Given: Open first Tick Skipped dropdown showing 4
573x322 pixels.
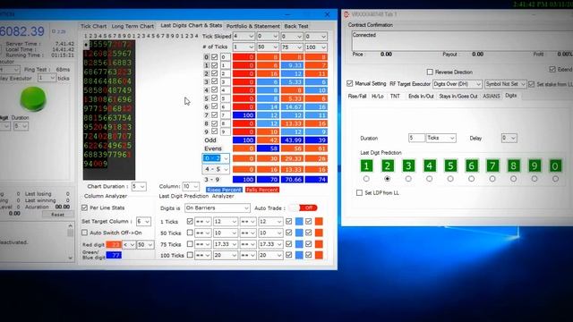Looking at the screenshot, I should tap(244, 36).
